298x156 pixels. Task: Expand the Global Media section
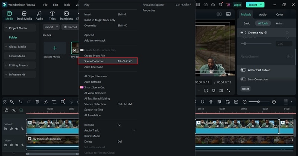(6, 47)
